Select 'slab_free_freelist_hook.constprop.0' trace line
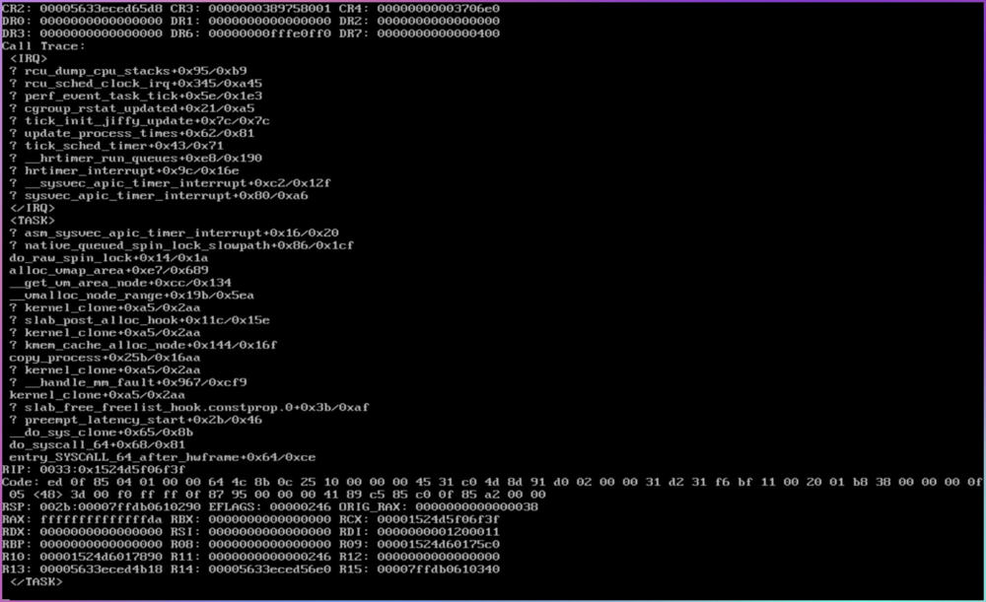Image resolution: width=986 pixels, height=602 pixels. coord(189,407)
